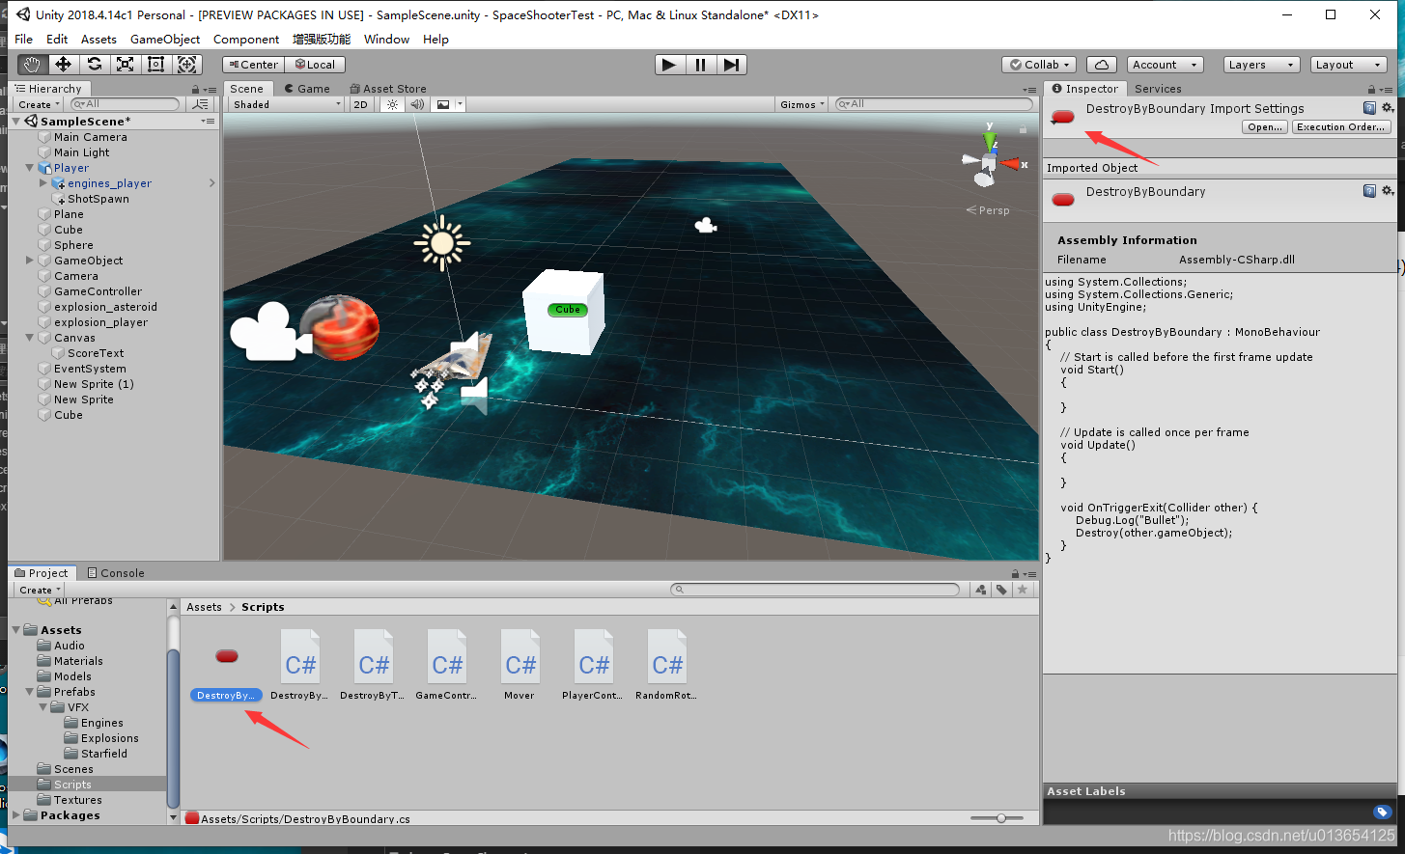Switch to the Services tab

point(1158,88)
